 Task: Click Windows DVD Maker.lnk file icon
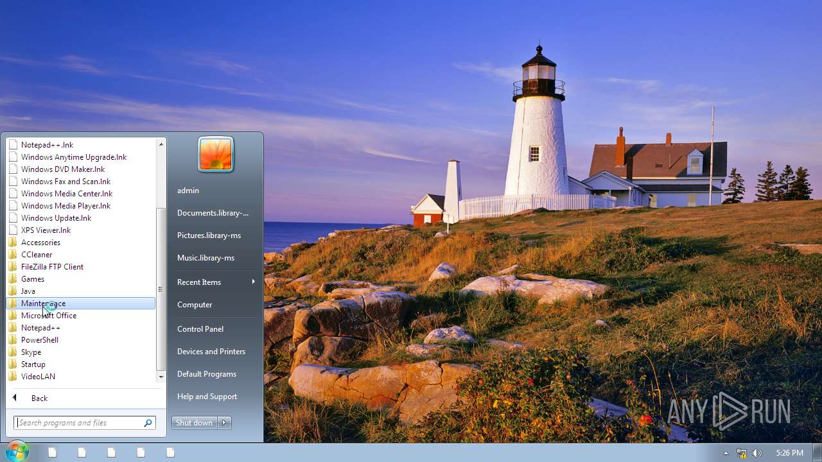pos(13,169)
